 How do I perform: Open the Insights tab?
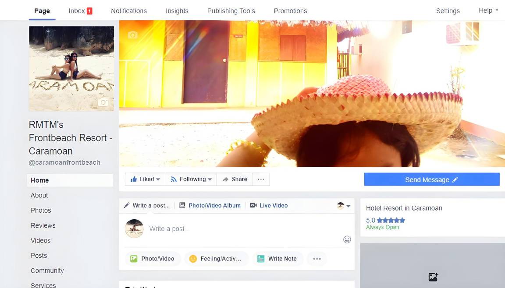tap(177, 11)
